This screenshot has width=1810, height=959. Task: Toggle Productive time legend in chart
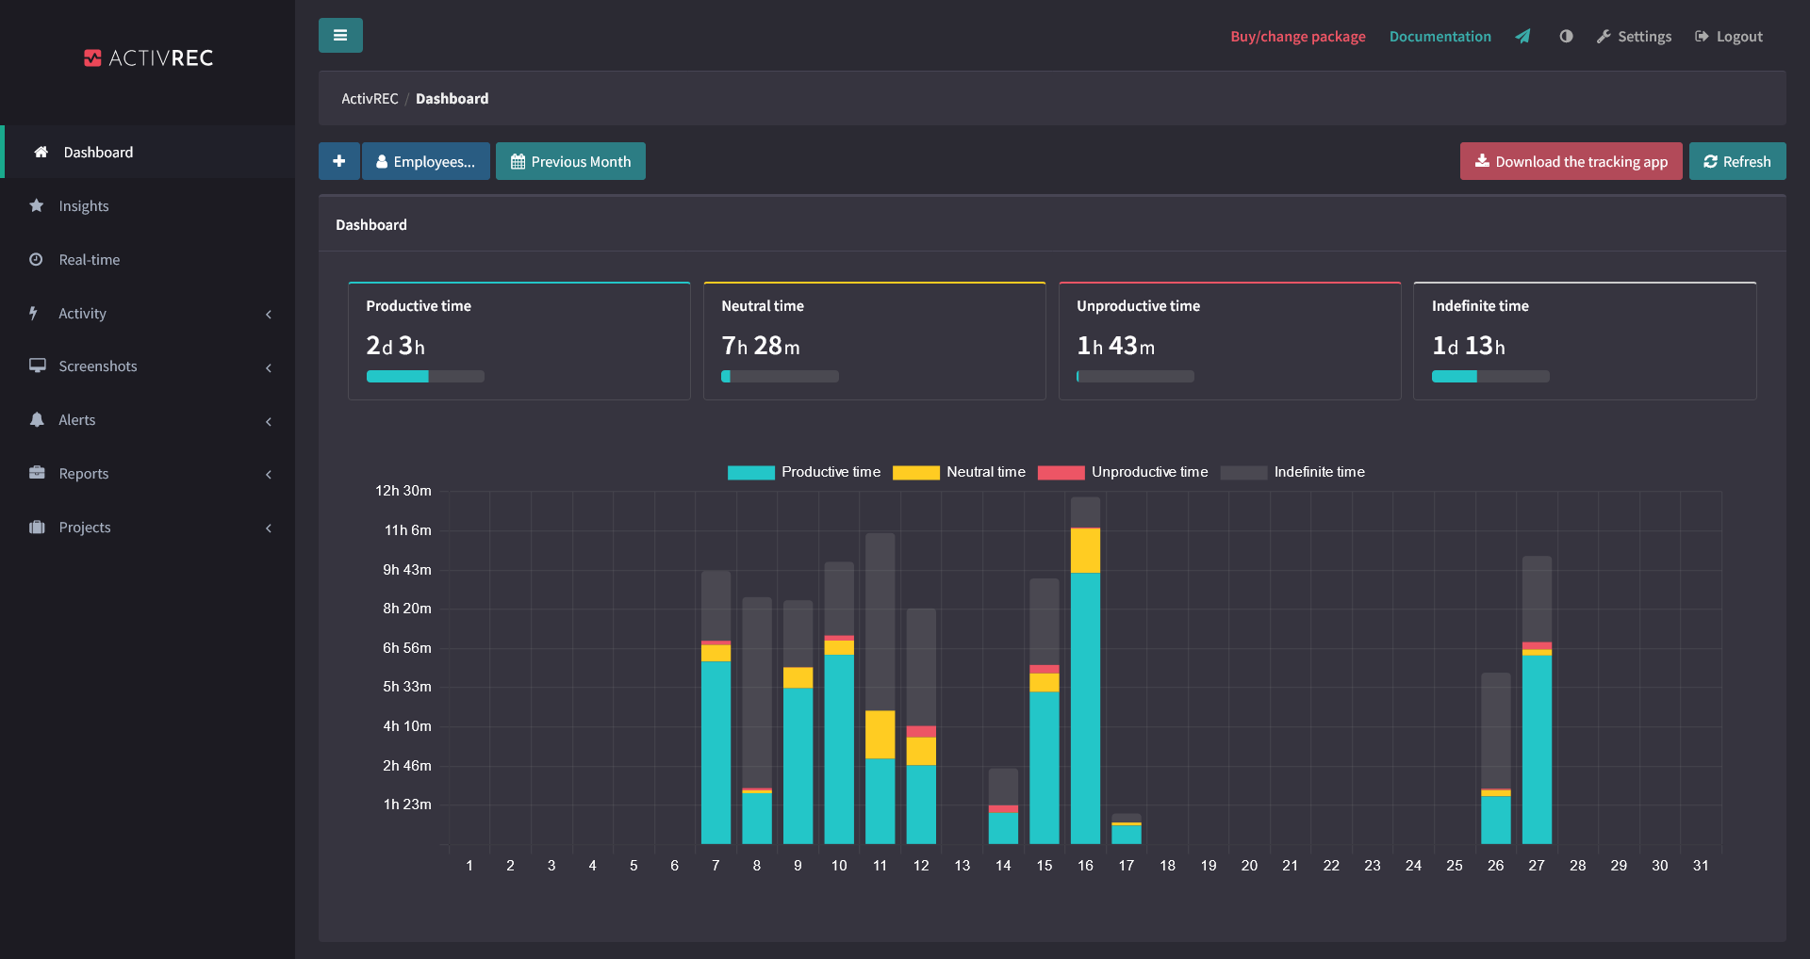pos(803,472)
